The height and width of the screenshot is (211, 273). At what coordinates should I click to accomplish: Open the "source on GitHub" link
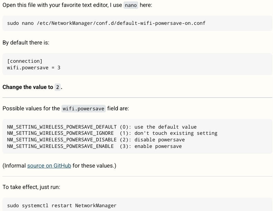[x=49, y=166]
